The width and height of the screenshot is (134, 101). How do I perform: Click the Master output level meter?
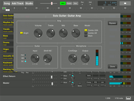coord(120,83)
